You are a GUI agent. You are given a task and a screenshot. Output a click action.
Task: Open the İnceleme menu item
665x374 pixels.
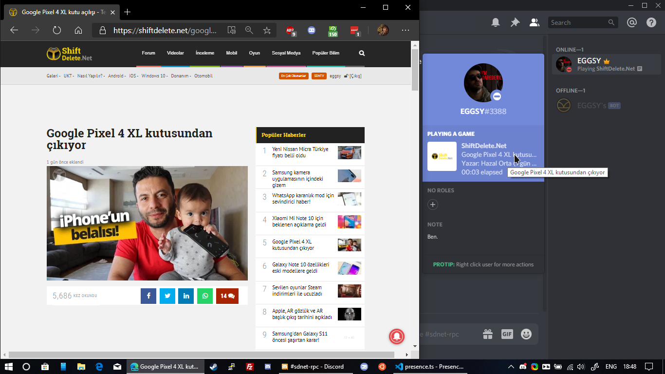(205, 53)
